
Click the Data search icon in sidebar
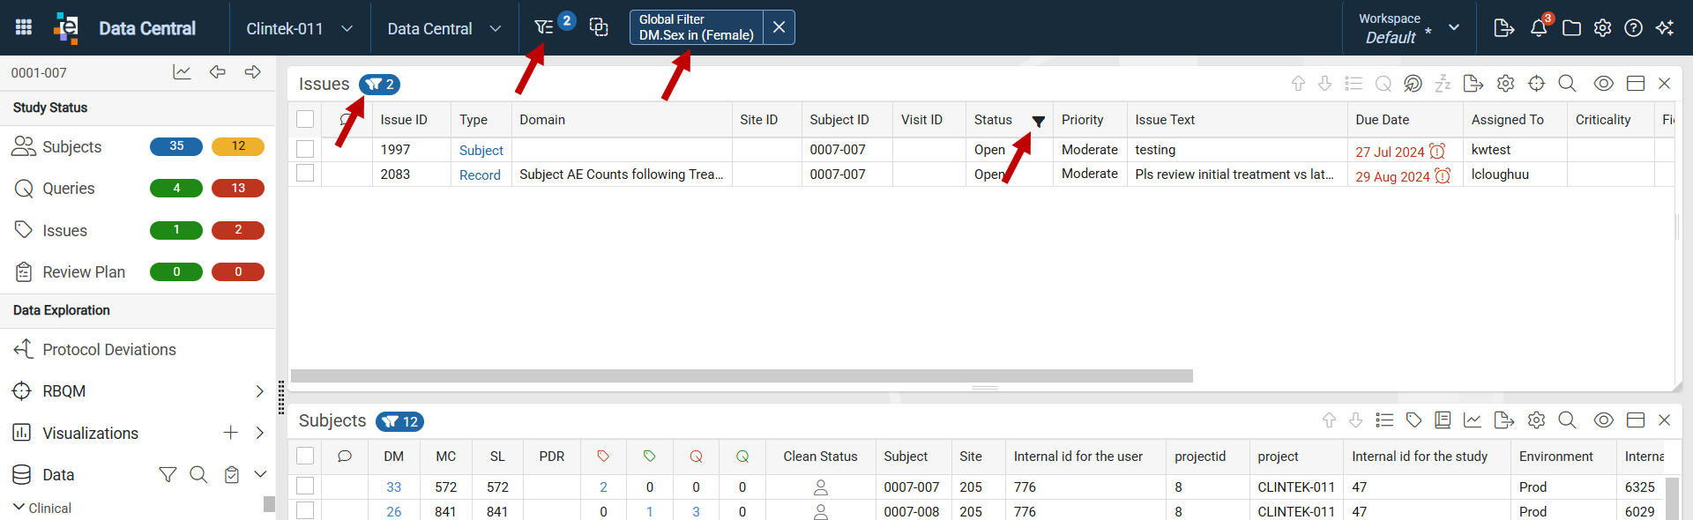click(x=198, y=475)
